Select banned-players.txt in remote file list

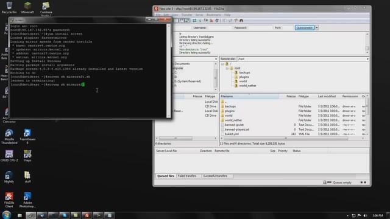click(237, 130)
